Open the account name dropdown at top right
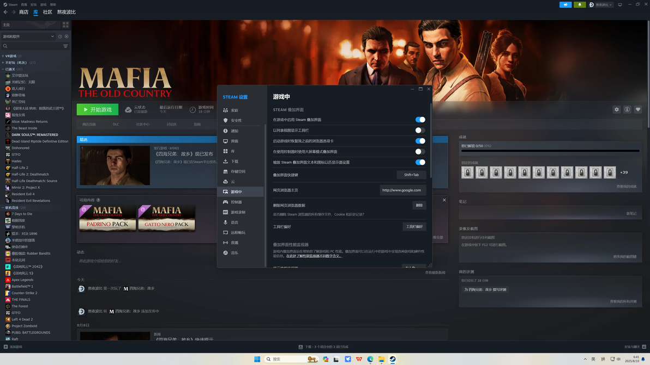 [601, 4]
